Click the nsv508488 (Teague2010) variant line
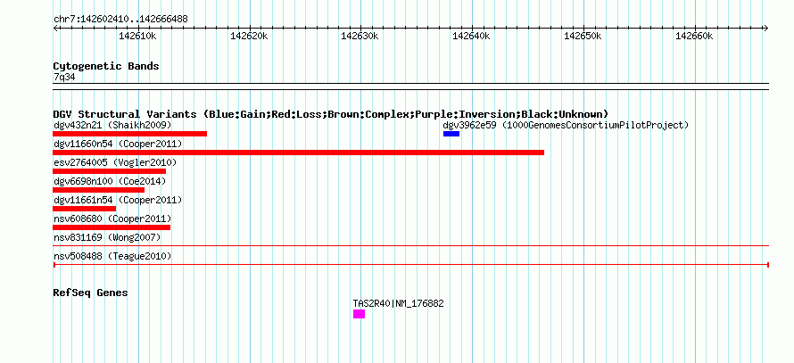 [410, 265]
